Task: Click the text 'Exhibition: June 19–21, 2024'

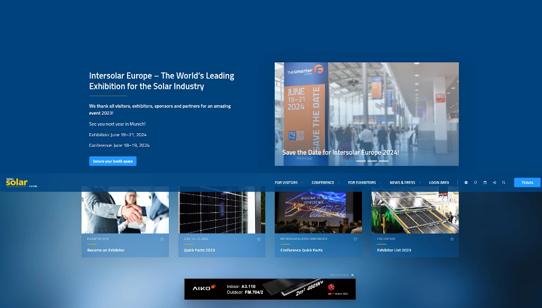Action: [118, 135]
